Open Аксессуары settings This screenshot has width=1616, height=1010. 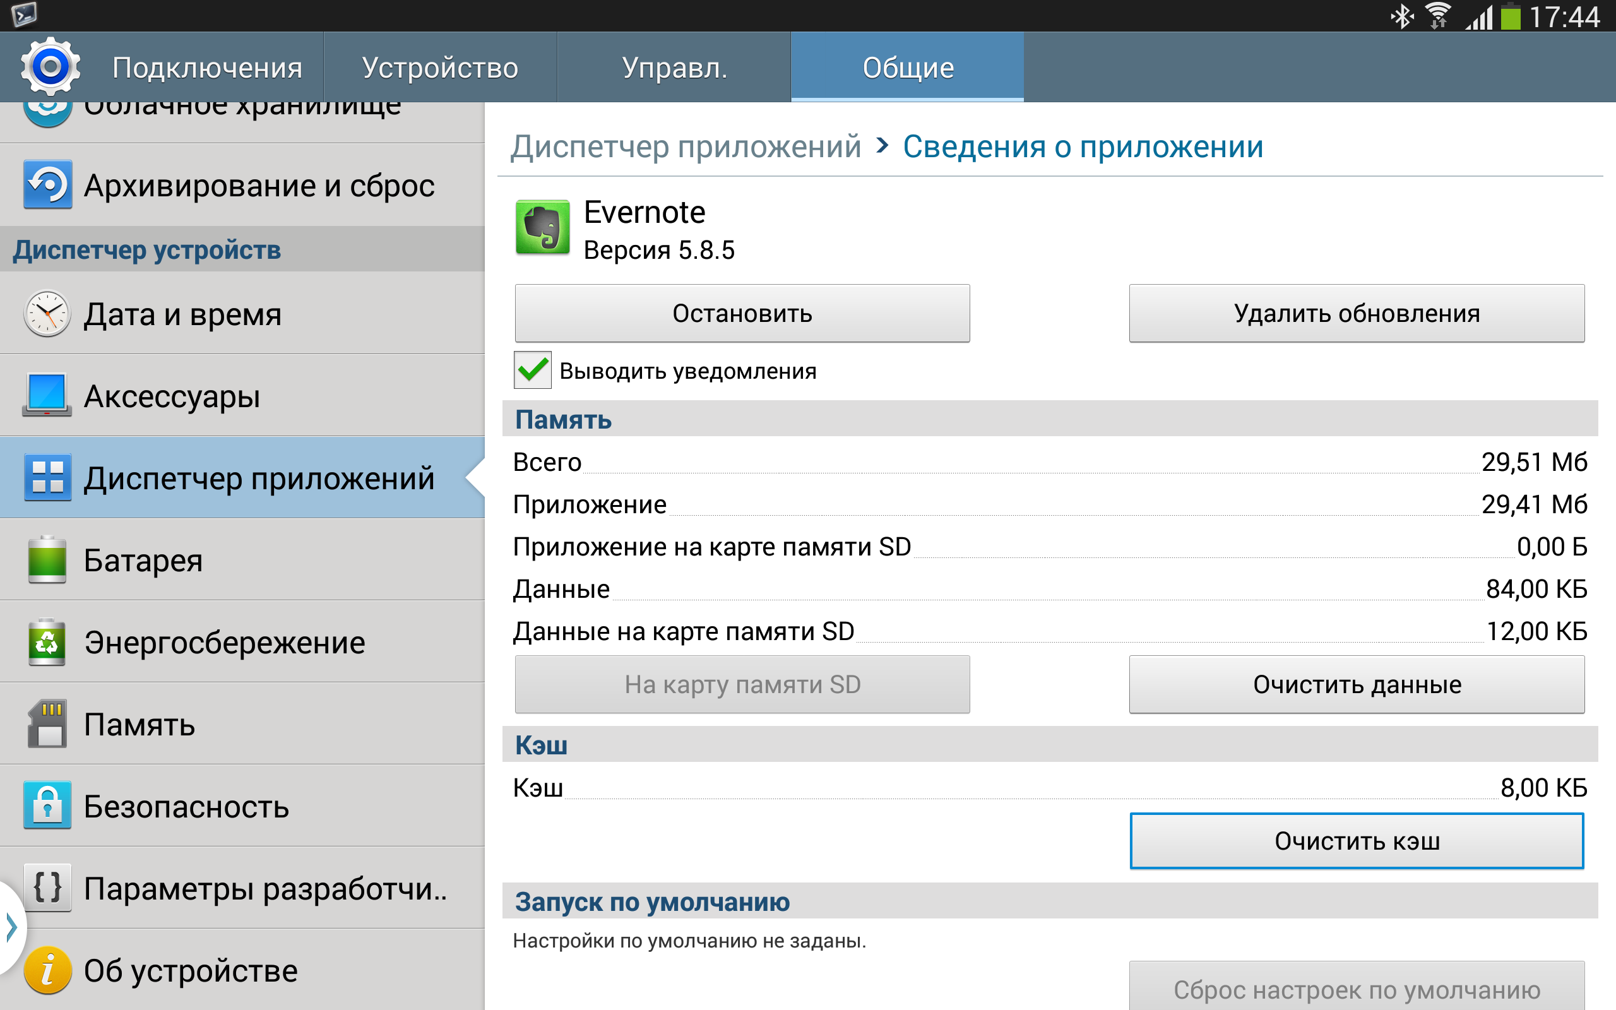click(242, 395)
